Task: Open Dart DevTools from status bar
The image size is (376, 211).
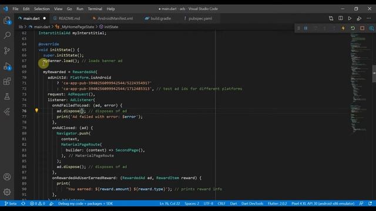Action: (x=252, y=203)
